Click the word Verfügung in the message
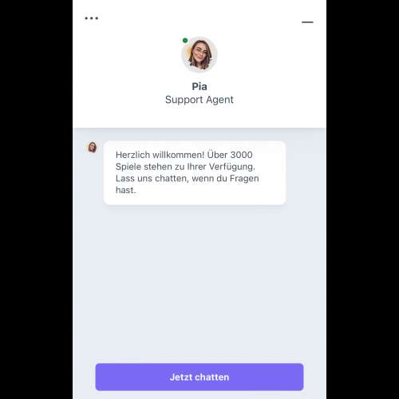This screenshot has width=399, height=399. (231, 167)
